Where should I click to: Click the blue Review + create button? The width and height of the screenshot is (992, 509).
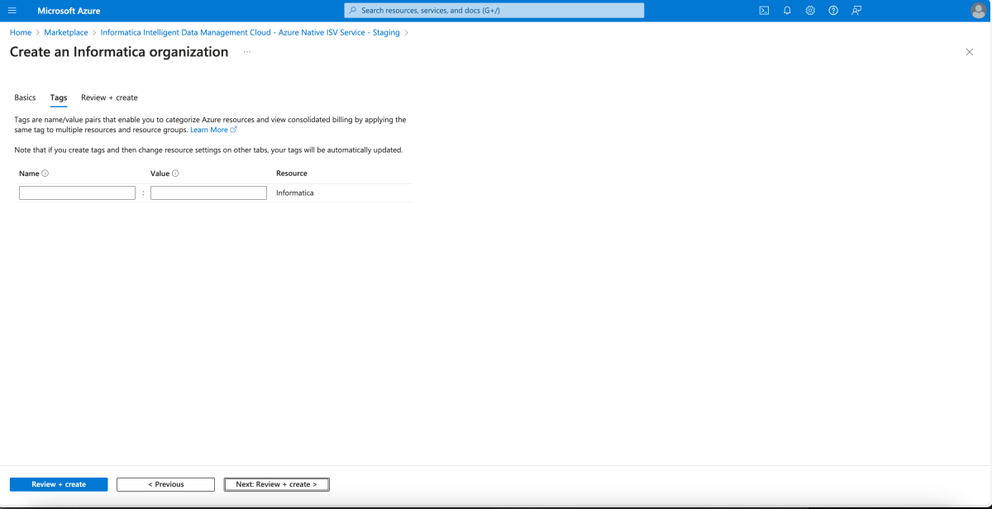point(59,484)
